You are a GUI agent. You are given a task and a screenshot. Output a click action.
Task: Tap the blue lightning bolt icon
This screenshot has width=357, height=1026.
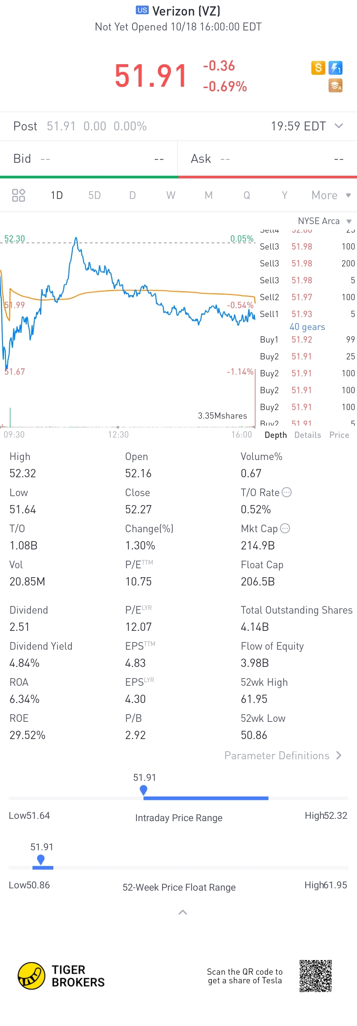pyautogui.click(x=336, y=68)
